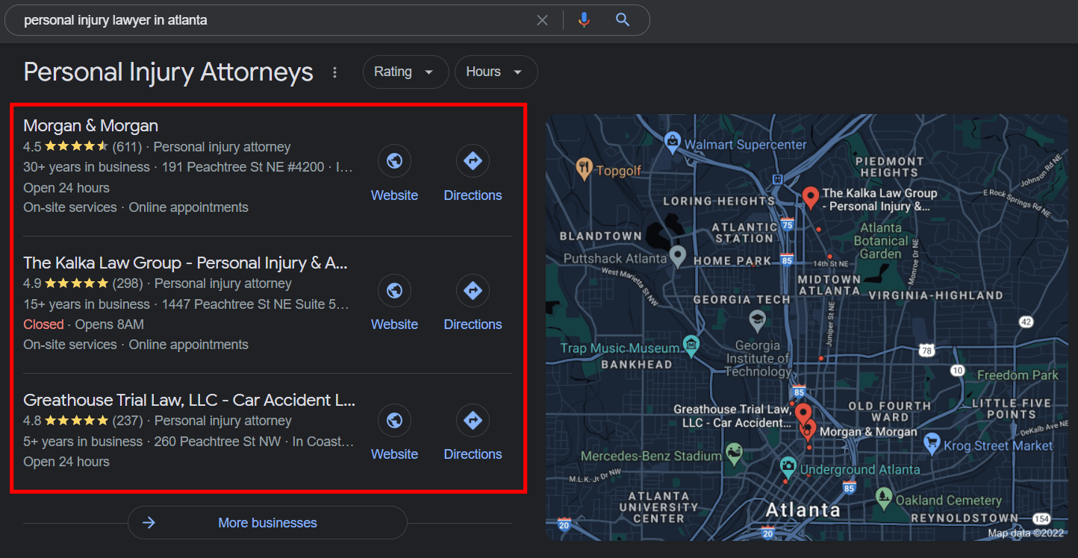The height and width of the screenshot is (558, 1078).
Task: Click the More businesses button
Action: pos(267,523)
